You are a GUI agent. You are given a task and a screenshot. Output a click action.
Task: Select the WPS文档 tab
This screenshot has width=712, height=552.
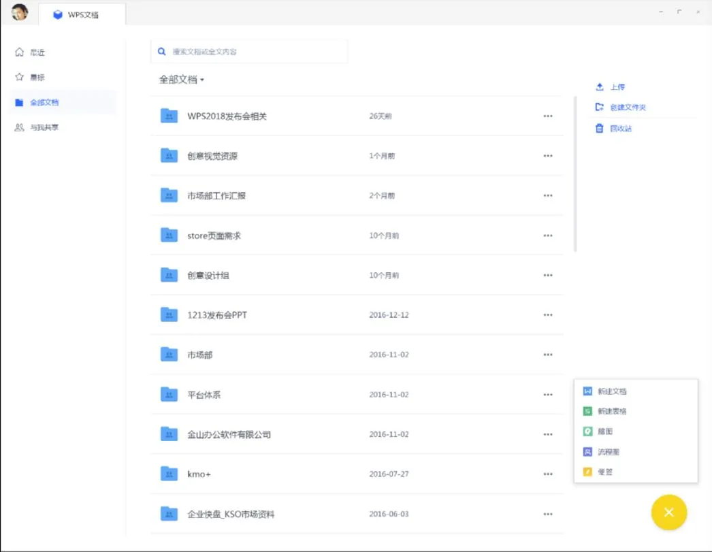82,14
